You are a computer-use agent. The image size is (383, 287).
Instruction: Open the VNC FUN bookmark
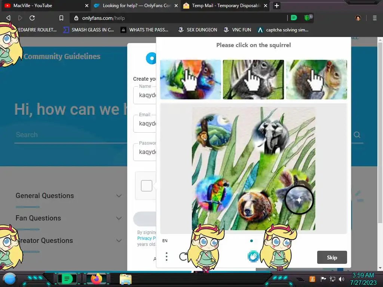coord(238,30)
